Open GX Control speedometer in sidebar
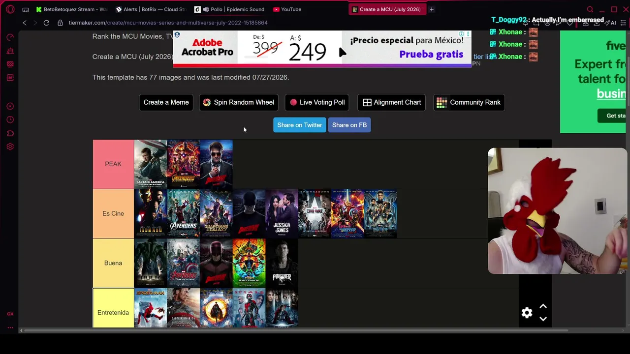The image size is (630, 354). pyautogui.click(x=10, y=37)
